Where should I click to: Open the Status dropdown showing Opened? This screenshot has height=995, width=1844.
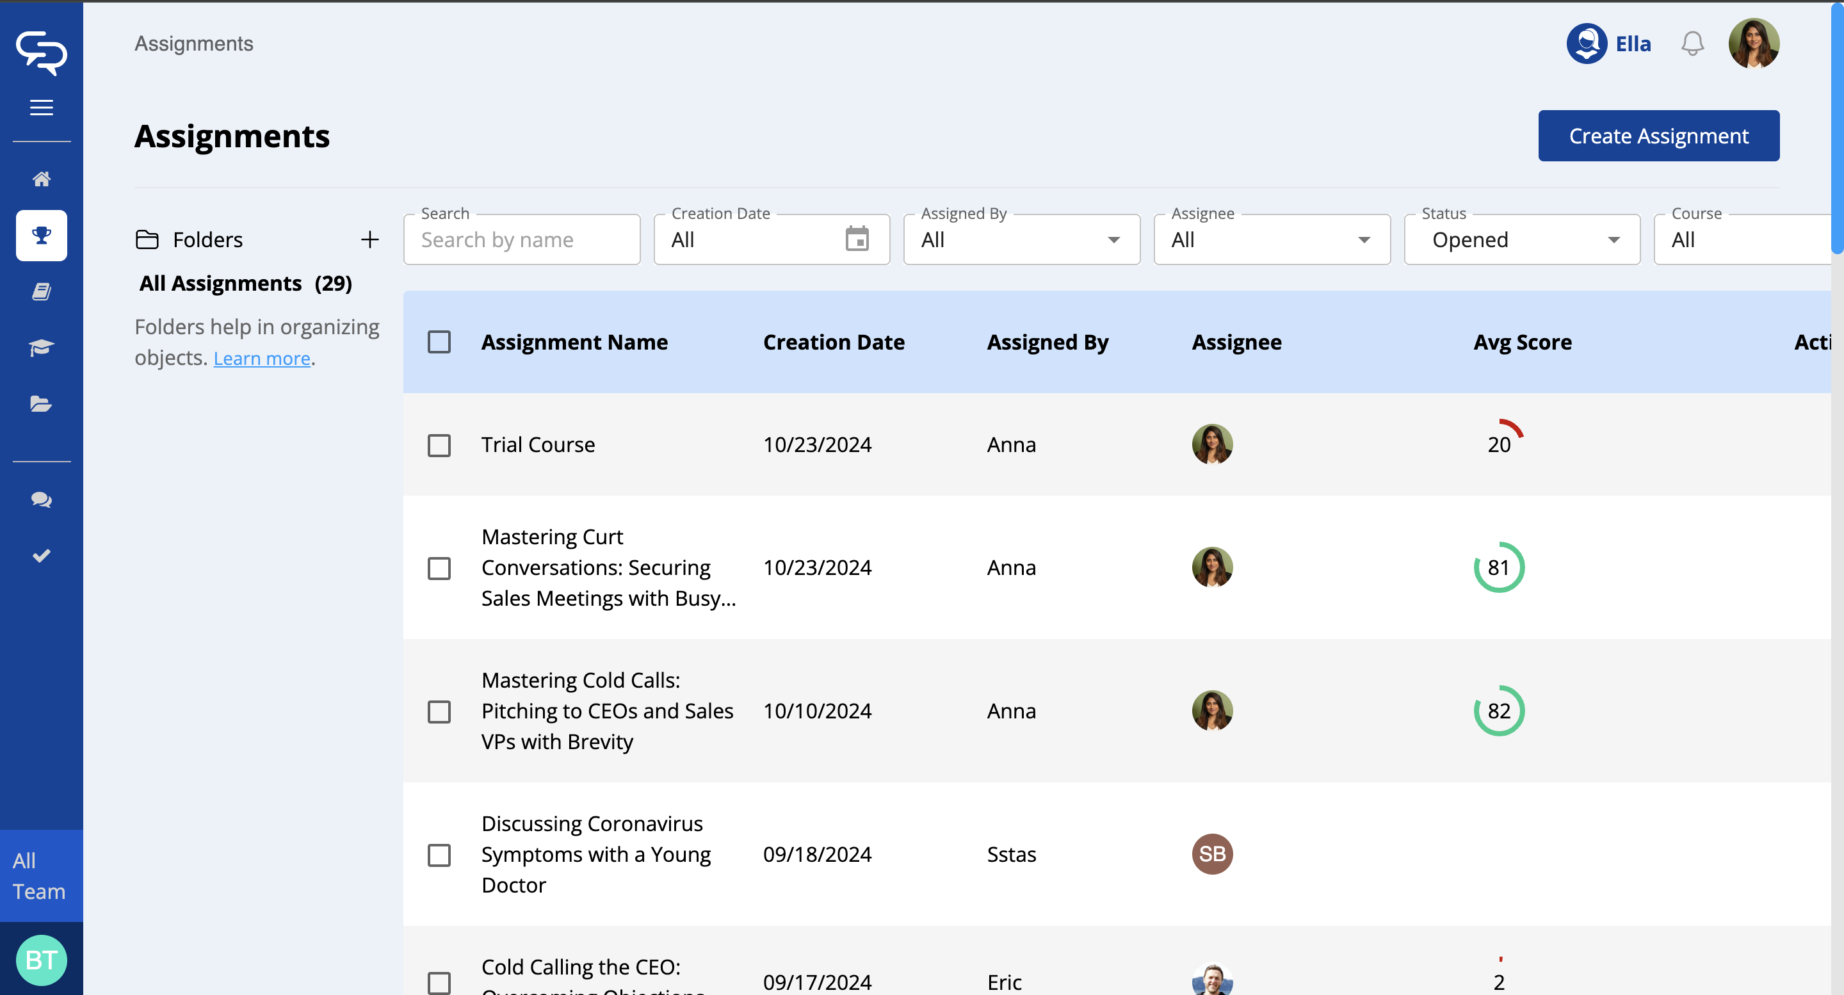[x=1521, y=240]
